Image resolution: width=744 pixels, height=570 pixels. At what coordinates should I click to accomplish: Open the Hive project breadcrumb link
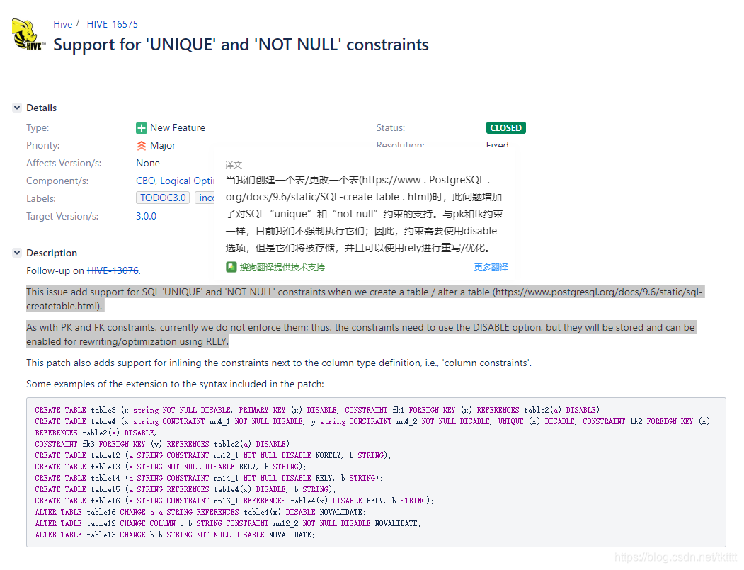[x=62, y=24]
